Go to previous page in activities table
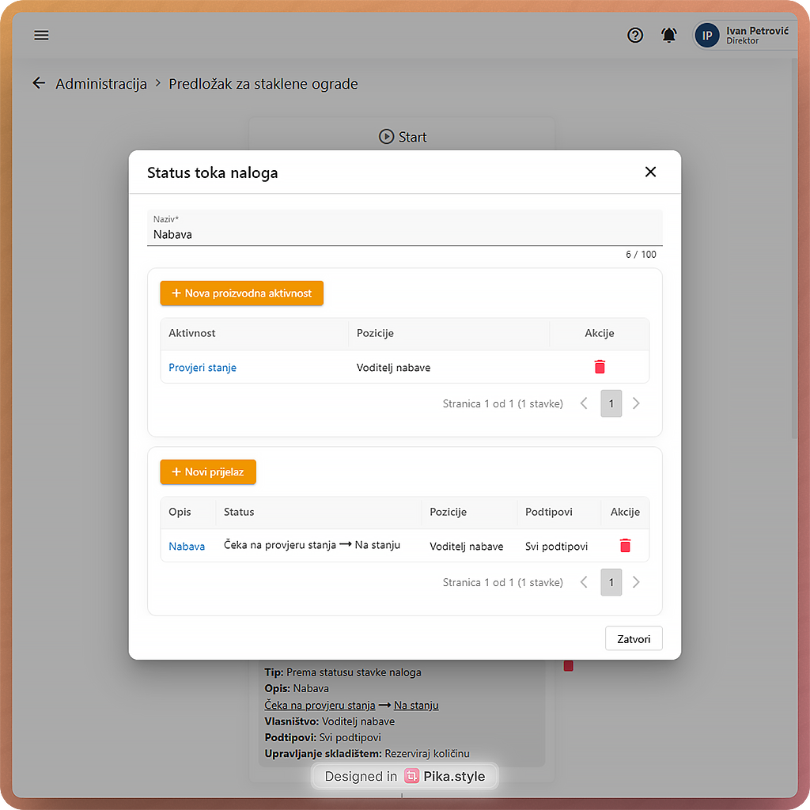This screenshot has height=810, width=810. [584, 403]
